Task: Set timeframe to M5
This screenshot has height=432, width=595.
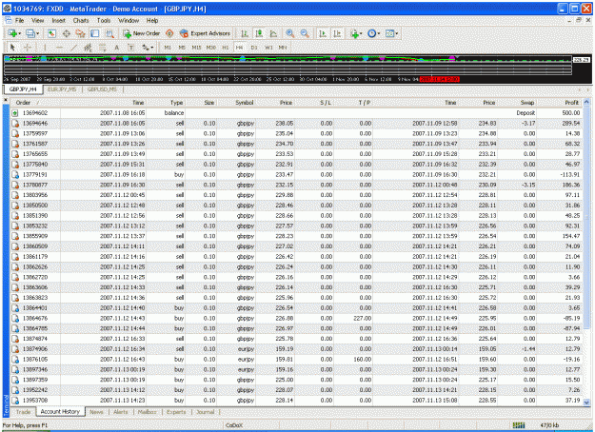Action: 182,48
